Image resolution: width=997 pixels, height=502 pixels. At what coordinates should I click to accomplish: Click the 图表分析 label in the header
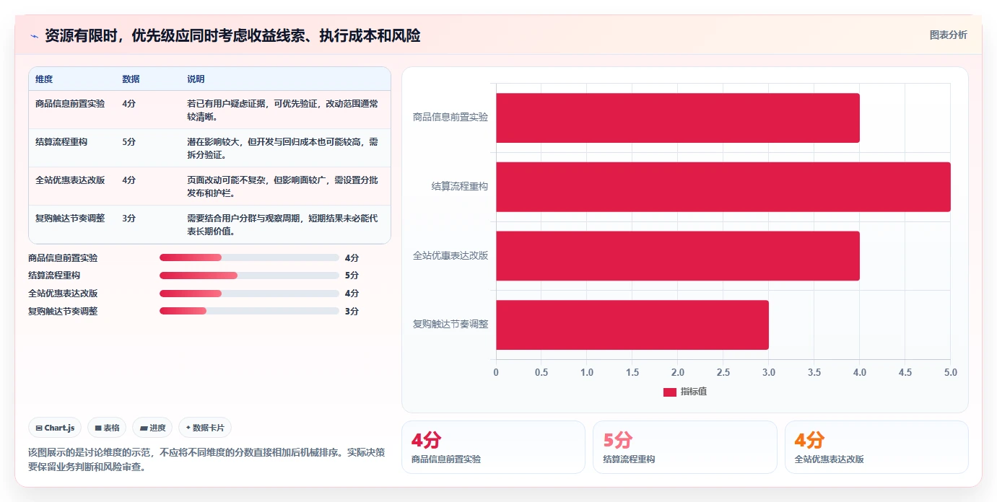tap(948, 35)
